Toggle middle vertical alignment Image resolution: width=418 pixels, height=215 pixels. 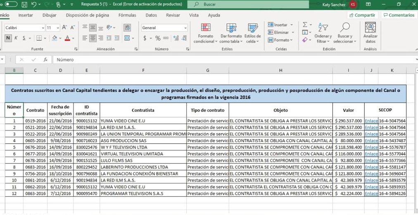93,27
